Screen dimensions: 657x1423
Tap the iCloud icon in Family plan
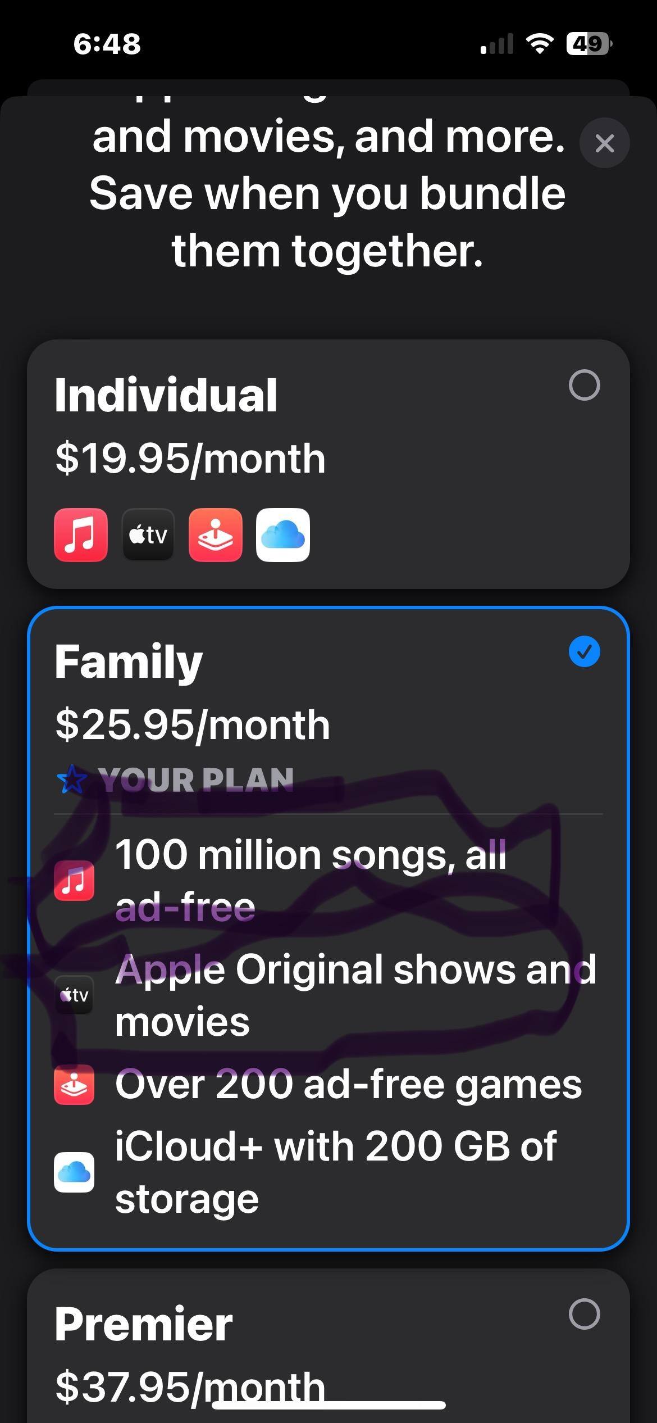point(74,1172)
